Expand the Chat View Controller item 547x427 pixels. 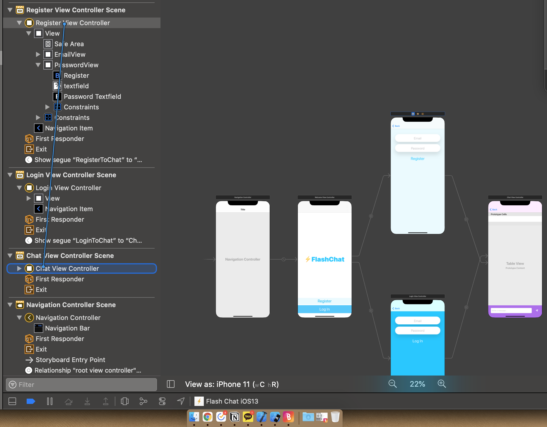pyautogui.click(x=19, y=268)
